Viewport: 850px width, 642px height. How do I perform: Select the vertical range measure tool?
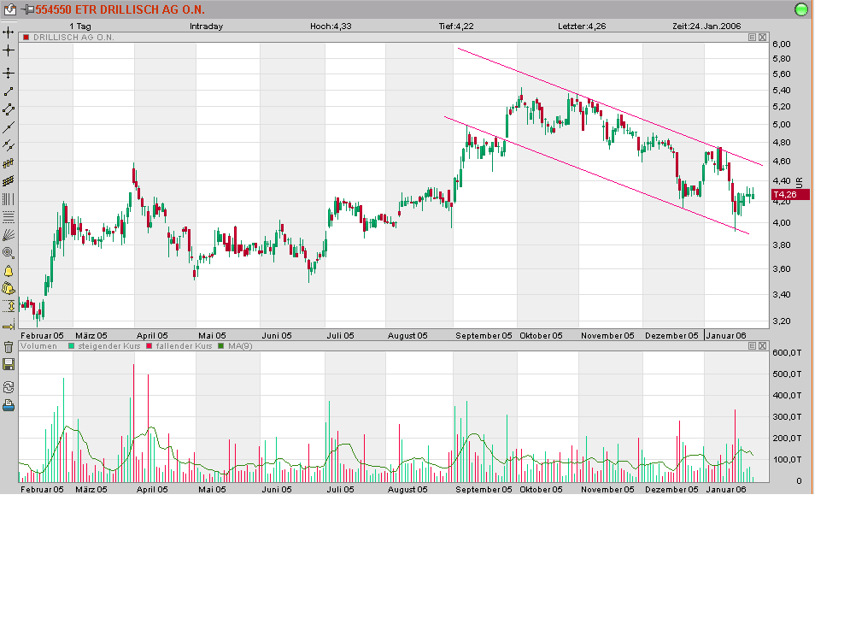point(9,307)
